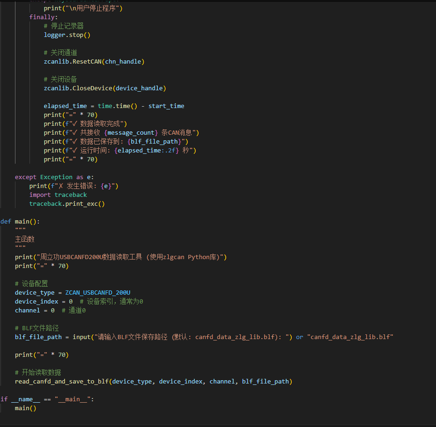Click the print "数据已保存到" line
This screenshot has width=436, height=427.
(x=116, y=142)
